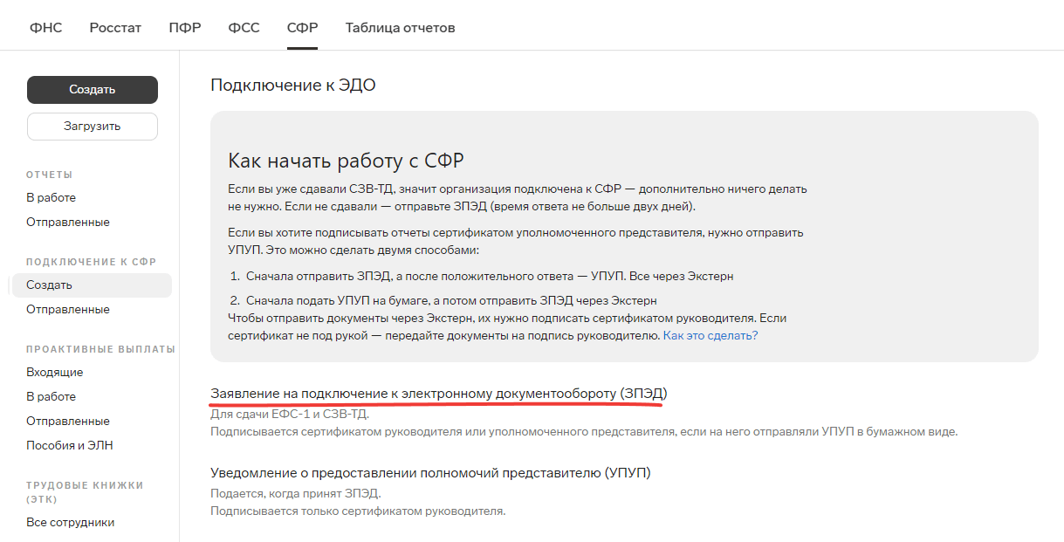
Task: Open the ПФР tab
Action: tap(185, 27)
